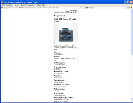133x103 pixels.
Task: Click the magnifier search icon in Google box
Action: [x=126, y=8]
